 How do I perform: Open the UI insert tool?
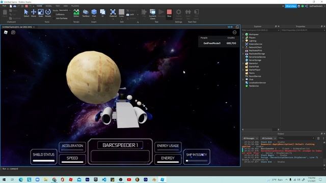tap(103, 13)
